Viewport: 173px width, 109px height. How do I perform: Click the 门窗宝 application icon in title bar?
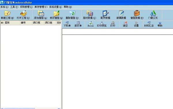[x=2, y=2]
